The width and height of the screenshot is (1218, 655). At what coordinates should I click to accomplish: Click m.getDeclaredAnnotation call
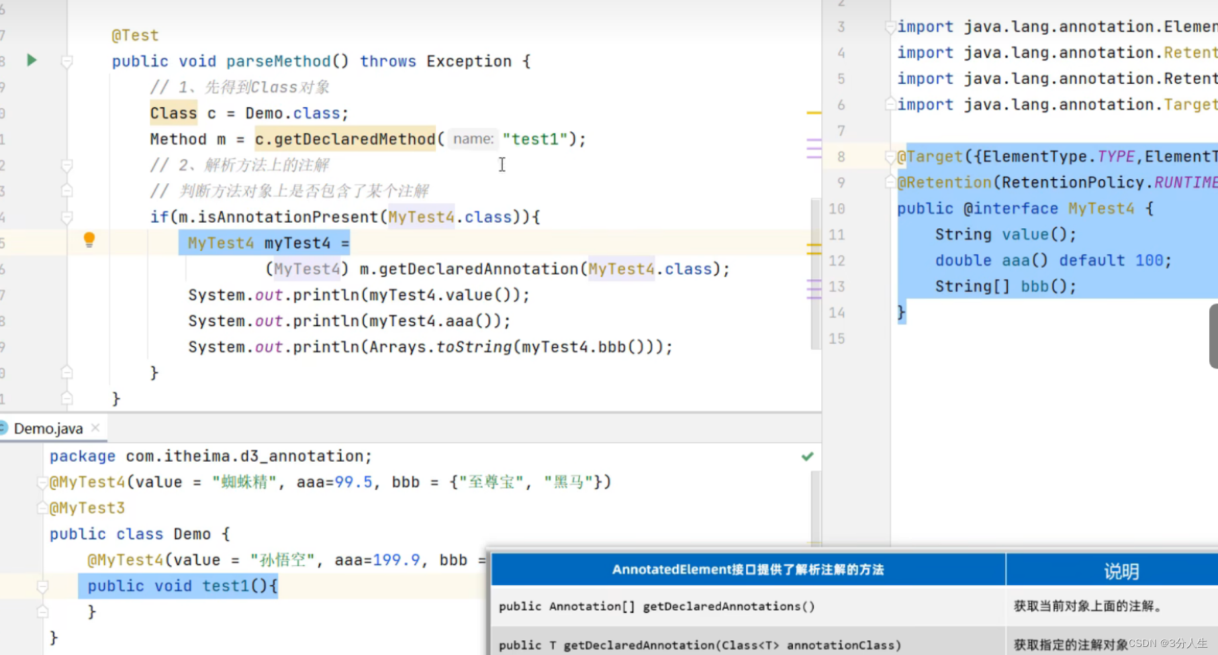[x=469, y=269]
